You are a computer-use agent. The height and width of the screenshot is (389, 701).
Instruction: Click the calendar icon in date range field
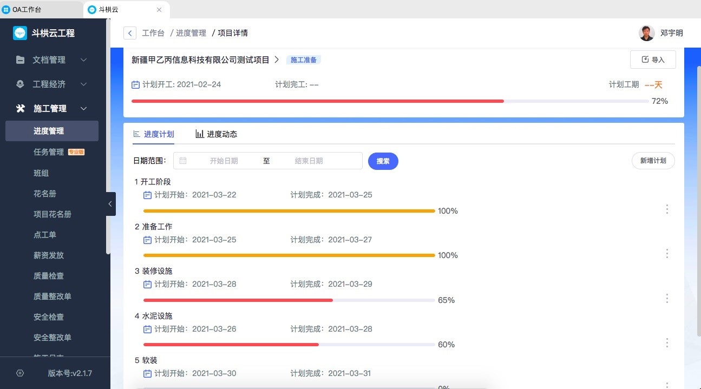pyautogui.click(x=183, y=161)
